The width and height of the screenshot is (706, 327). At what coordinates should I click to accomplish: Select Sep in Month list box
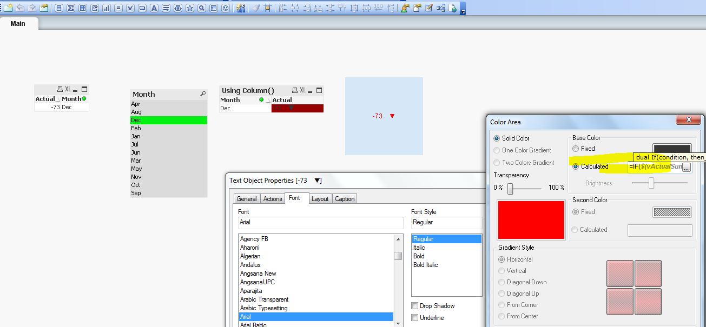tap(169, 193)
